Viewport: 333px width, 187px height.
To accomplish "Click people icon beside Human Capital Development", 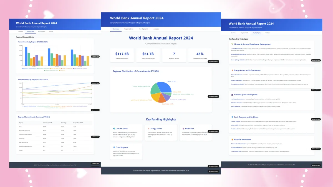I will (x=232, y=95).
